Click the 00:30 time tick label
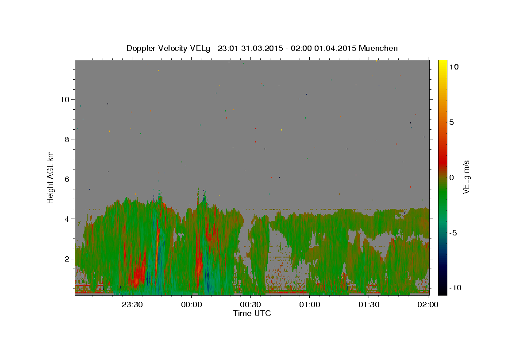Viewport: 531px width, 354px height. [251, 304]
